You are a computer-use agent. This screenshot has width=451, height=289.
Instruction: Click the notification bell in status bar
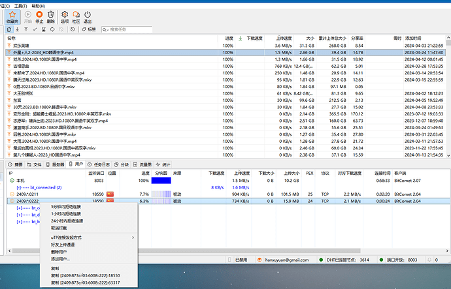429,260
